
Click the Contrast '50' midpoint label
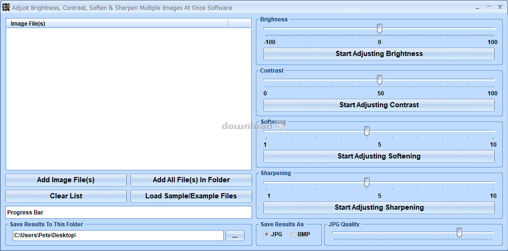(380, 93)
